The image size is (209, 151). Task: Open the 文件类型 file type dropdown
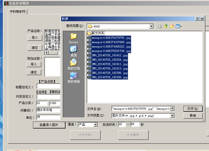[172, 116]
